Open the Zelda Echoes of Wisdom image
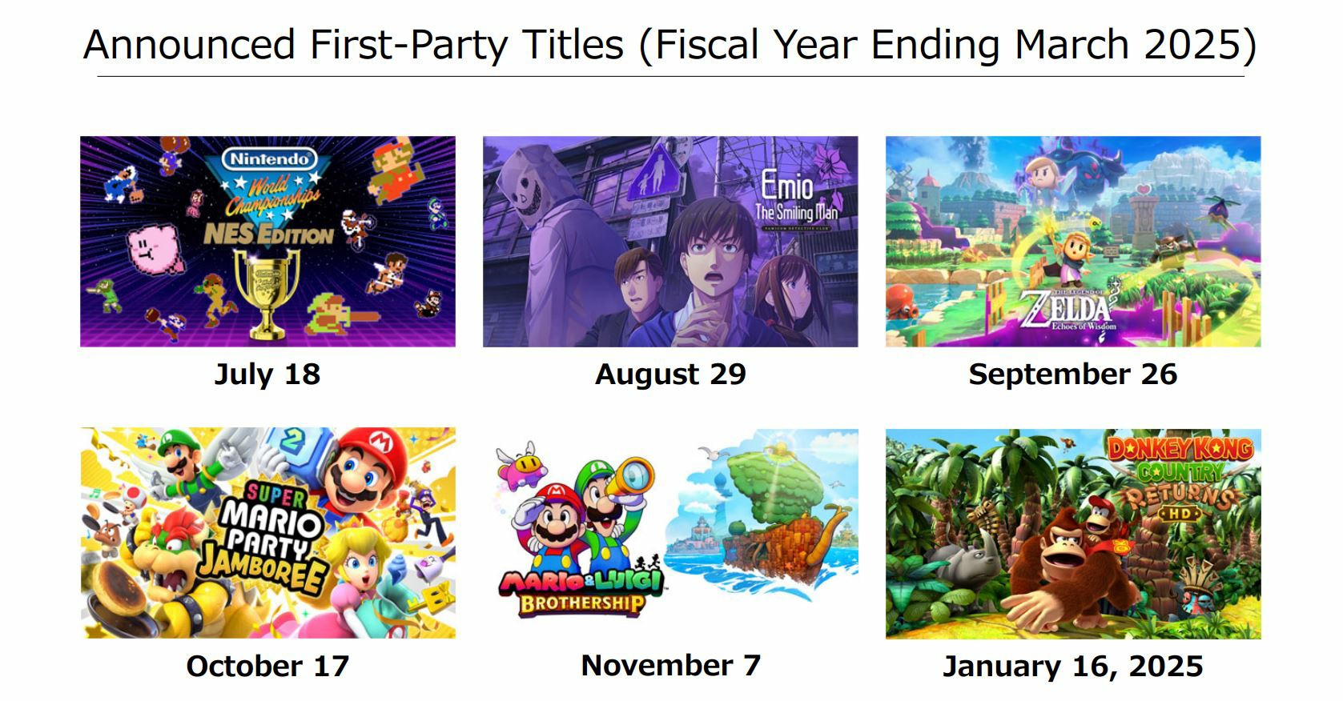Viewport: 1343px width, 701px height. tap(1073, 241)
